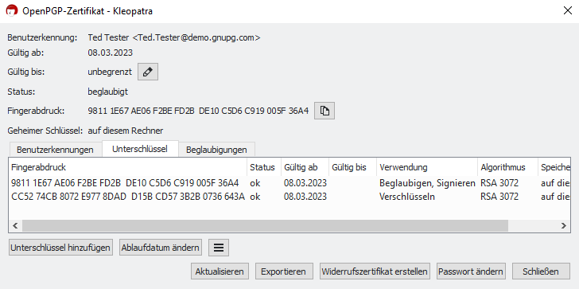
Task: Click the Passwort ändern button
Action: pos(471,271)
